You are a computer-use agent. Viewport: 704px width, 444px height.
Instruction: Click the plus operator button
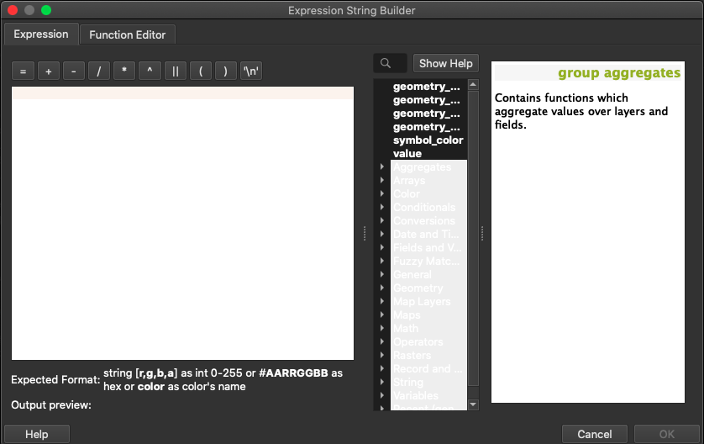48,71
